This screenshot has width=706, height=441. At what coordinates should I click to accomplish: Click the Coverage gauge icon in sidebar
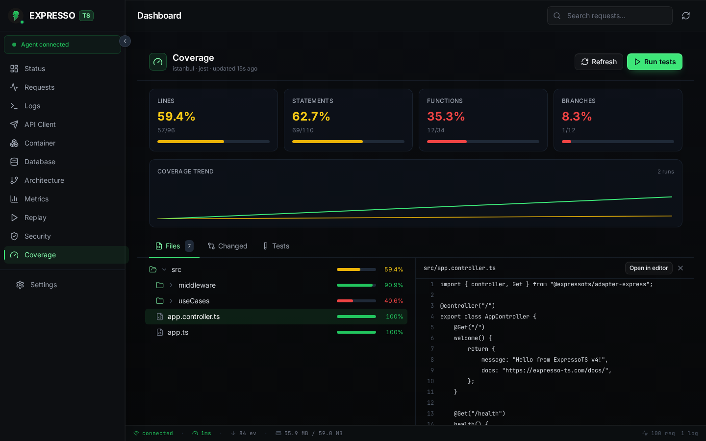tap(14, 255)
